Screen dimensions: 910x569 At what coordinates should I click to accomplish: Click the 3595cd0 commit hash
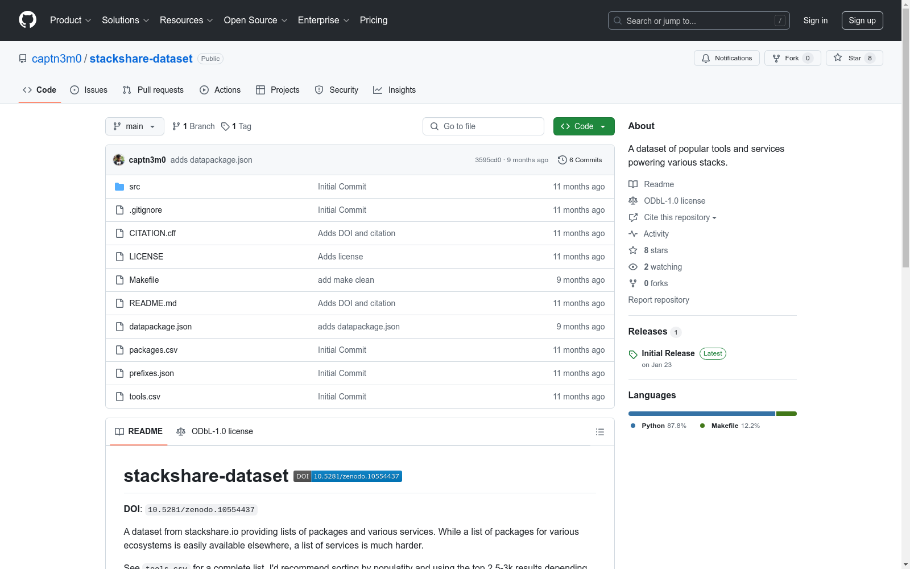point(488,160)
